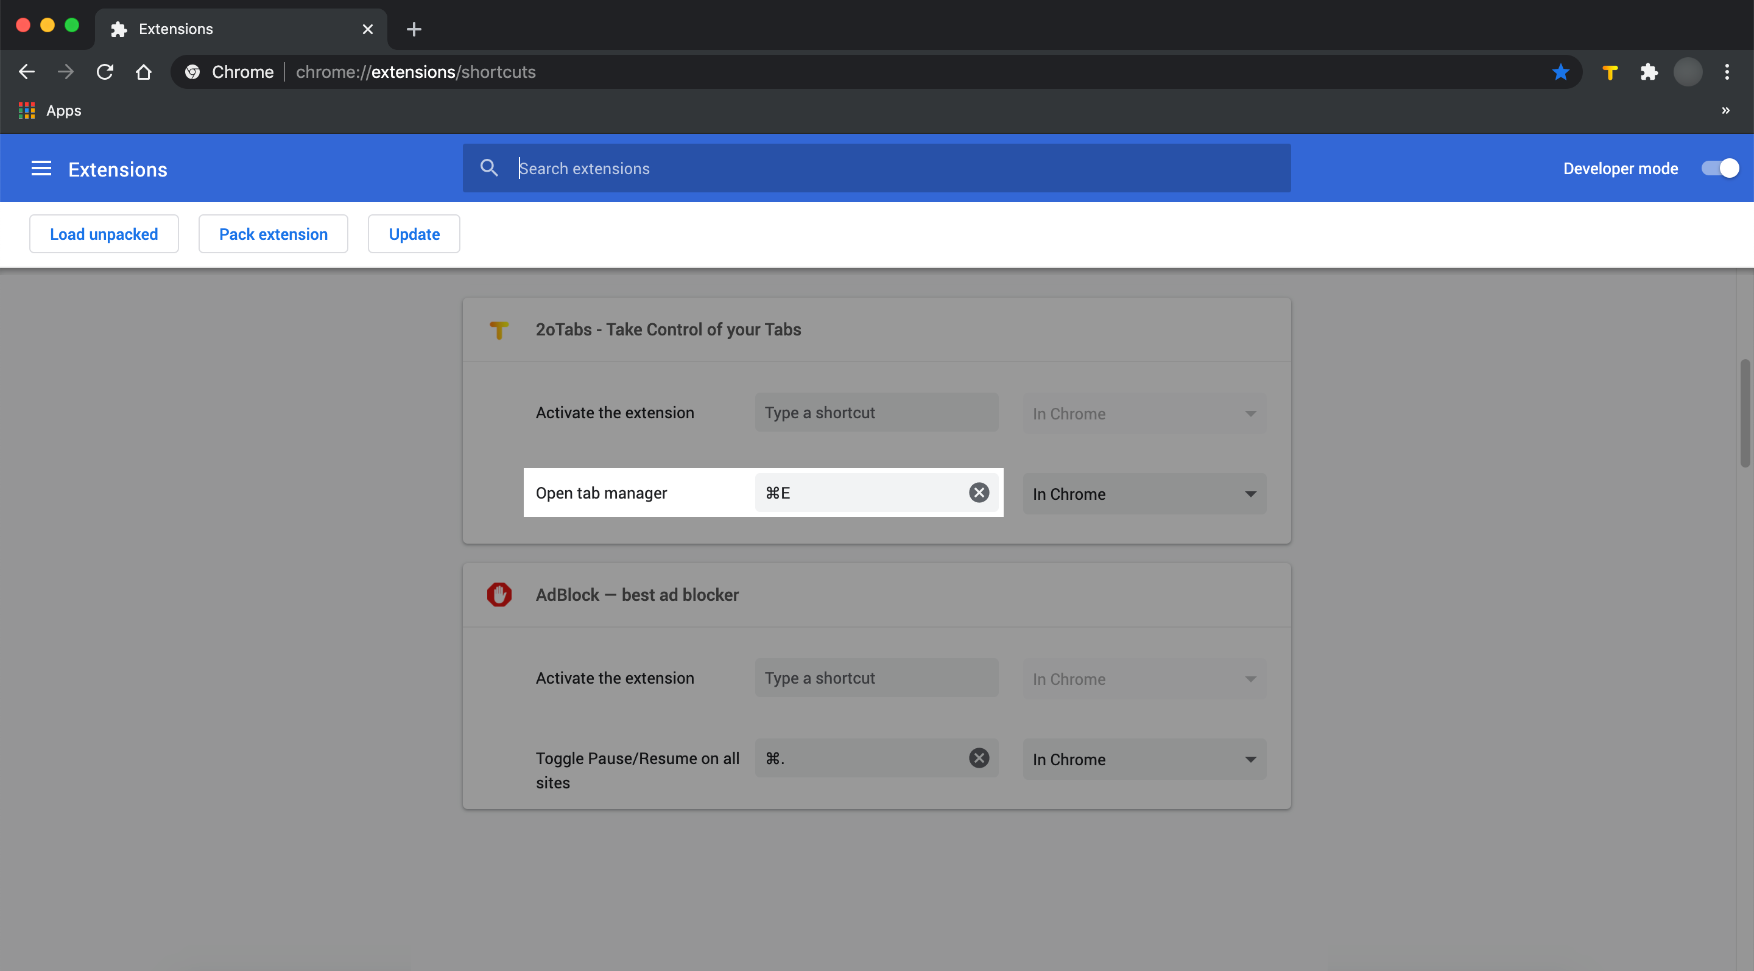Remove AdBlock's ⌘. shortcut
The image size is (1754, 971).
(979, 758)
